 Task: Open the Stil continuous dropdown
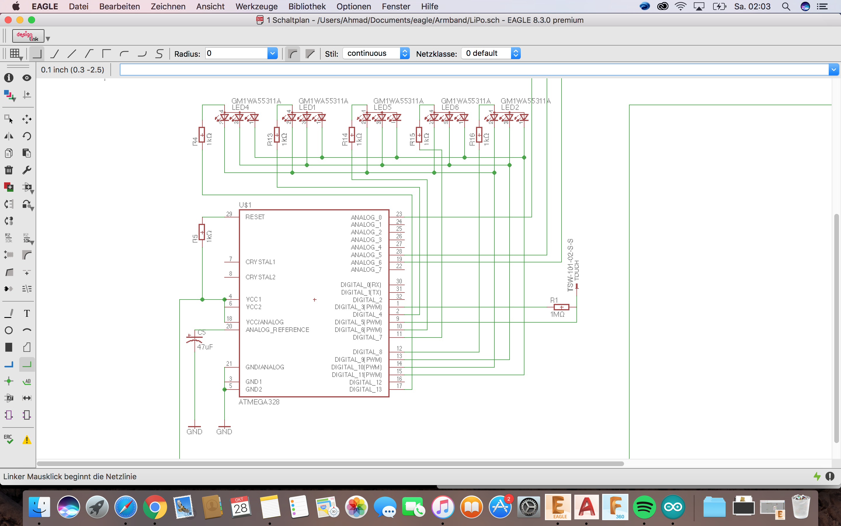376,53
